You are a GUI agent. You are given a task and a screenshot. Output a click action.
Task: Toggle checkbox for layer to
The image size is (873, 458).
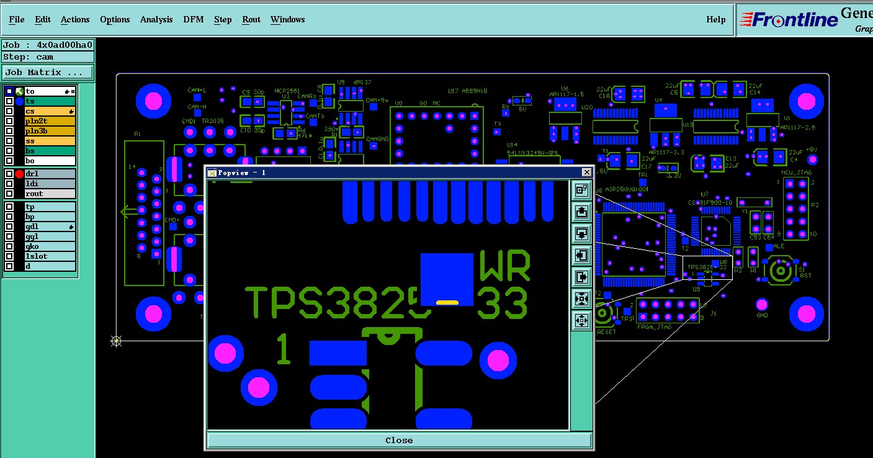pyautogui.click(x=9, y=91)
